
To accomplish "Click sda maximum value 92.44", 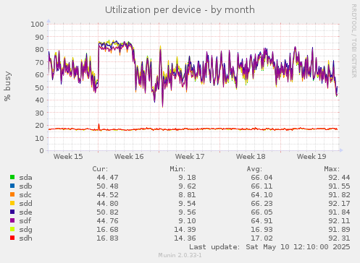I will pyautogui.click(x=339, y=178).
